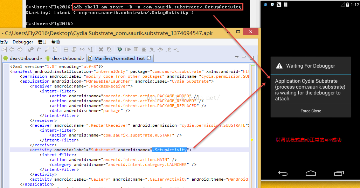This screenshot has height=188, width=360.
Task: Click the adb shell am start command text
Action: [158, 7]
